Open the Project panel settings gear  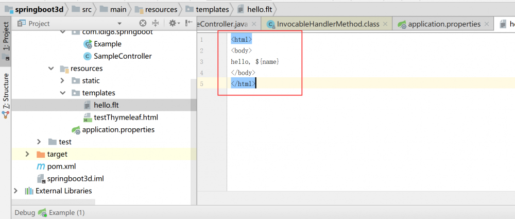[173, 23]
